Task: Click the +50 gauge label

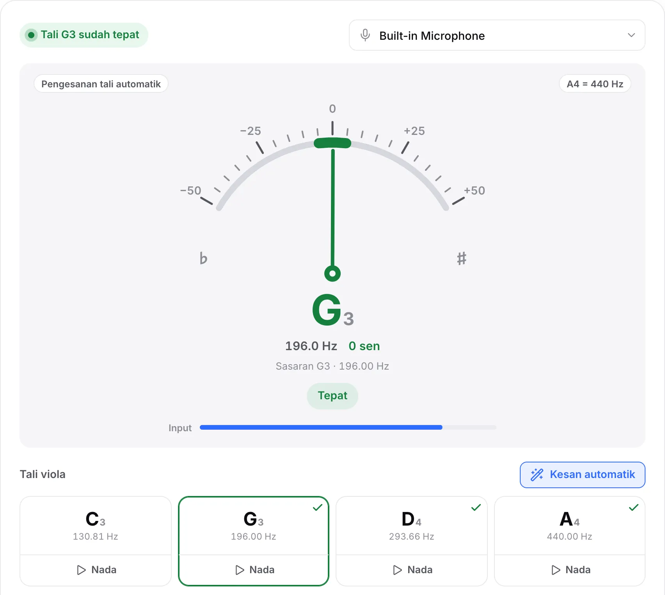Action: pos(474,191)
